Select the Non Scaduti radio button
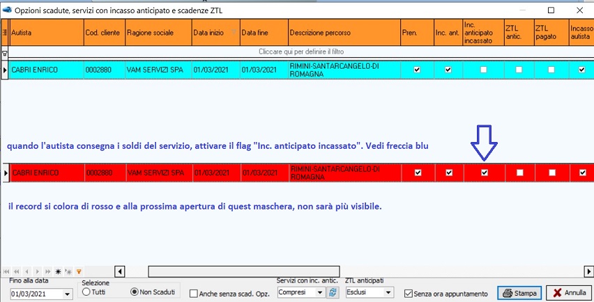594x302 pixels. [x=134, y=292]
